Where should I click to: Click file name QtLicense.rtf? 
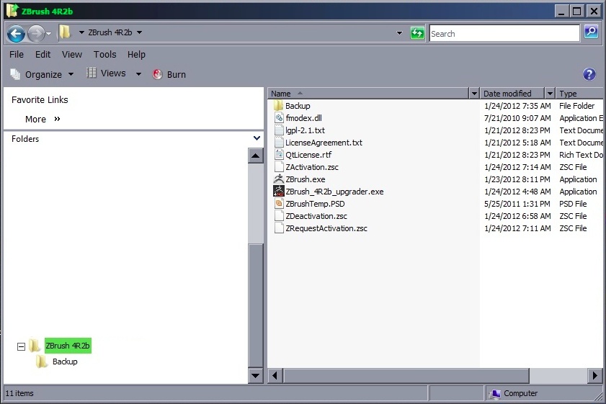point(308,155)
